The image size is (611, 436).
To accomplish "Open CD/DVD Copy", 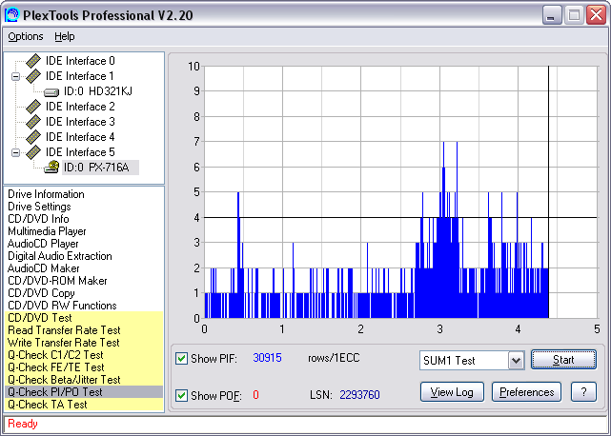I will click(x=41, y=293).
